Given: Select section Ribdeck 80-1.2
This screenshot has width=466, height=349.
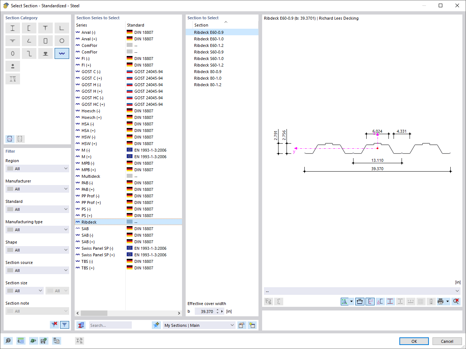Looking at the screenshot, I should 222,85.
